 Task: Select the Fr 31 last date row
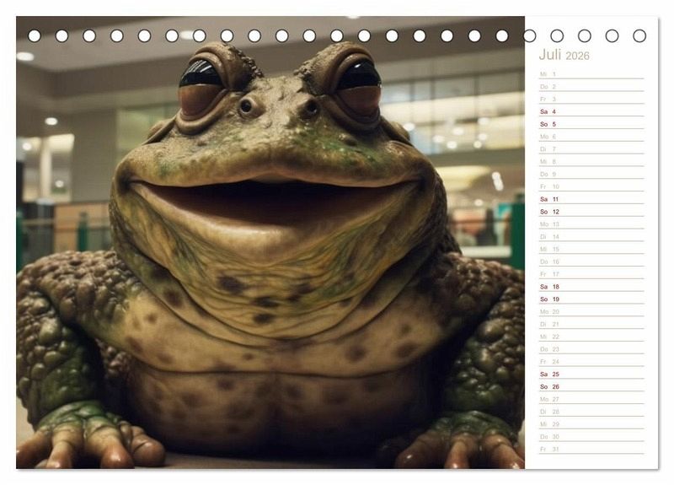(x=590, y=449)
